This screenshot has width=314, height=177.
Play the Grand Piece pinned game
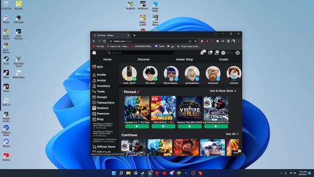click(x=216, y=126)
